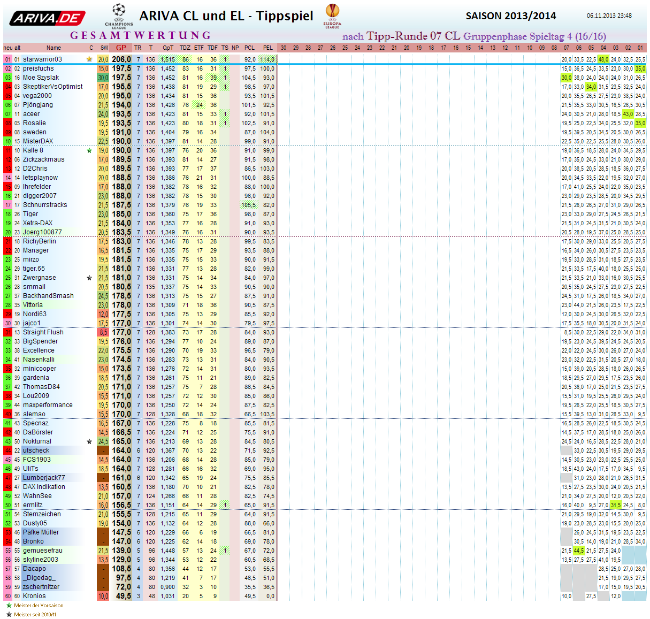Click the PEL column header
The width and height of the screenshot is (650, 619).
[268, 48]
